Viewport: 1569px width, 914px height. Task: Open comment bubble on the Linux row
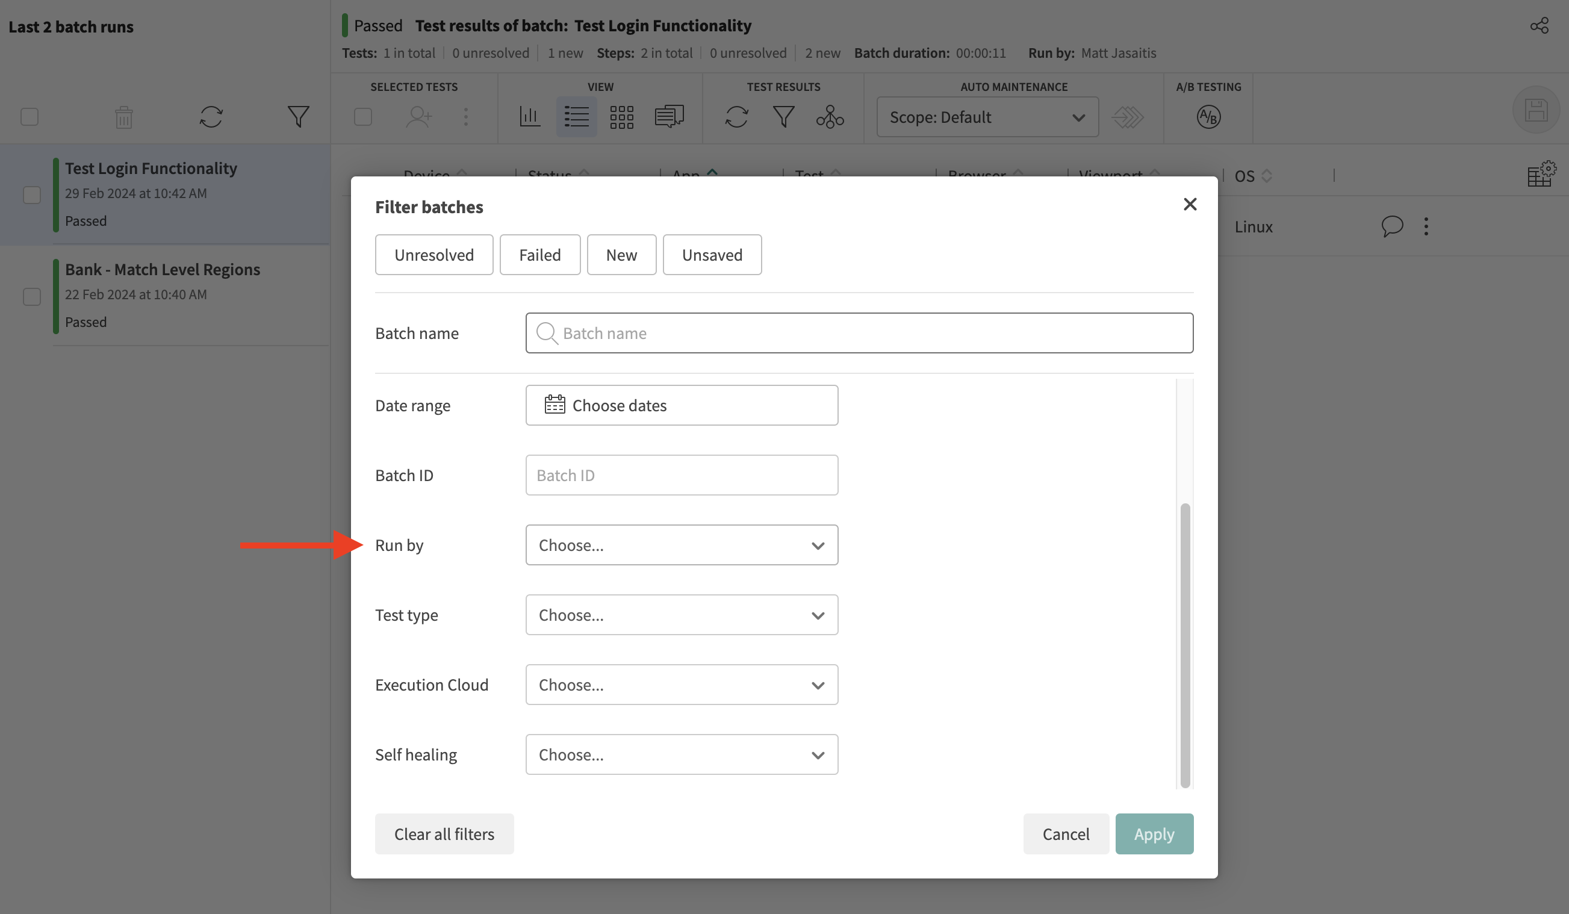click(x=1391, y=226)
